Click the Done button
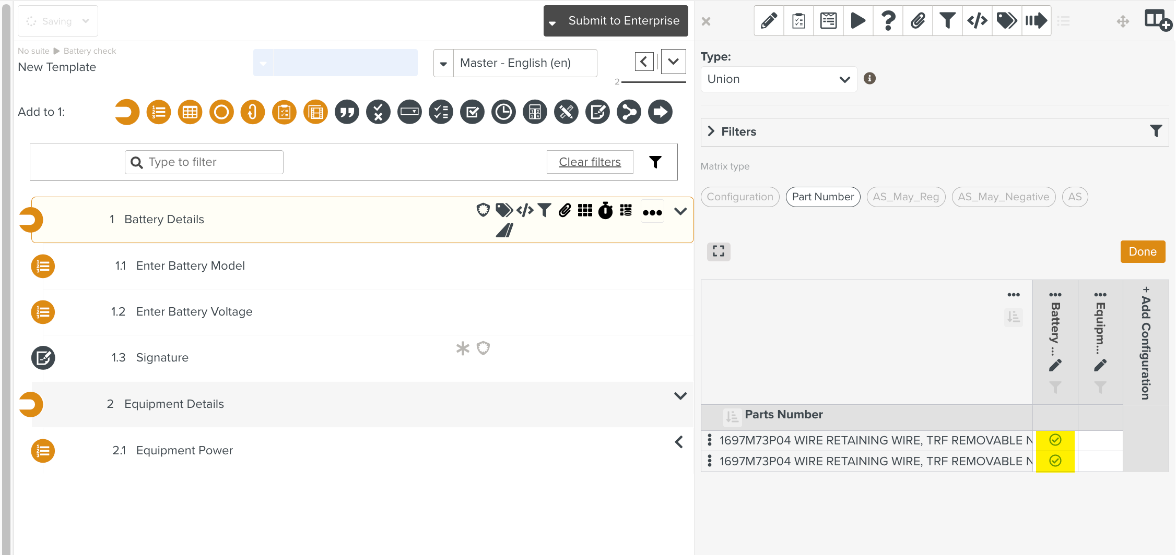1176x555 pixels. pyautogui.click(x=1142, y=251)
